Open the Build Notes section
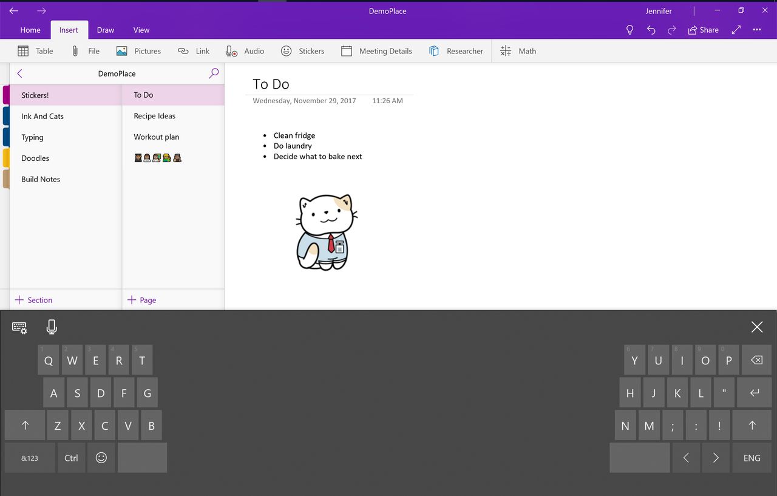 tap(66, 179)
